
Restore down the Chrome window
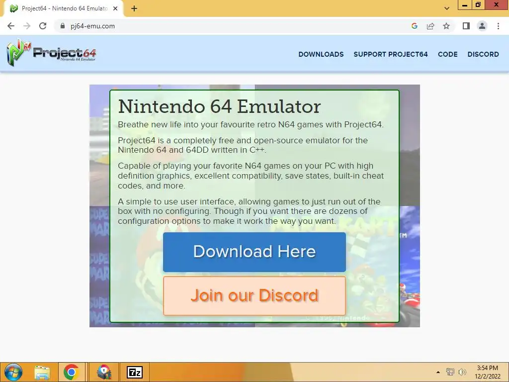tap(478, 4)
